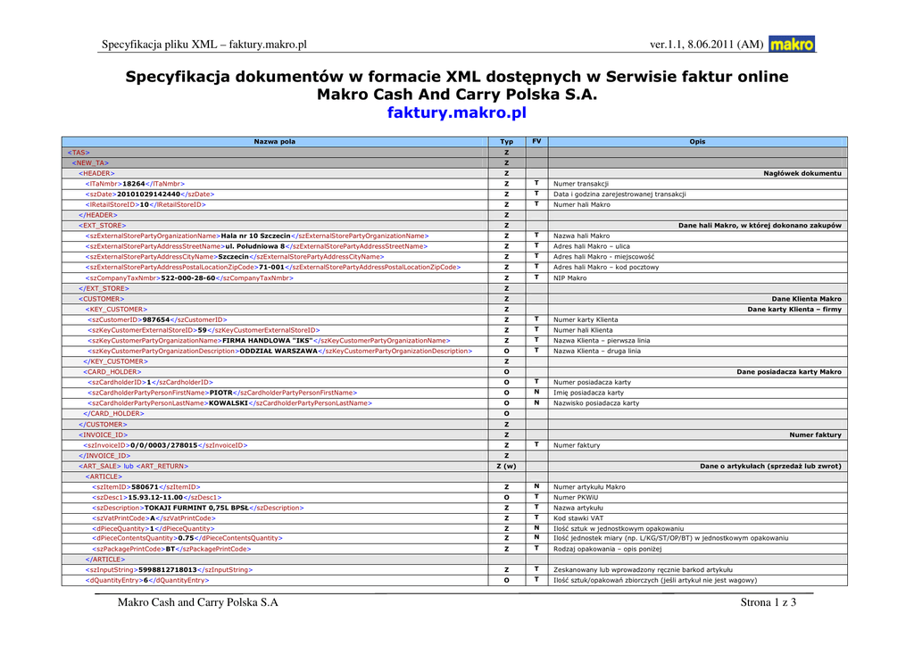Click the 'FV' column header
Viewport: 914px width, 646px height.
pyautogui.click(x=536, y=142)
